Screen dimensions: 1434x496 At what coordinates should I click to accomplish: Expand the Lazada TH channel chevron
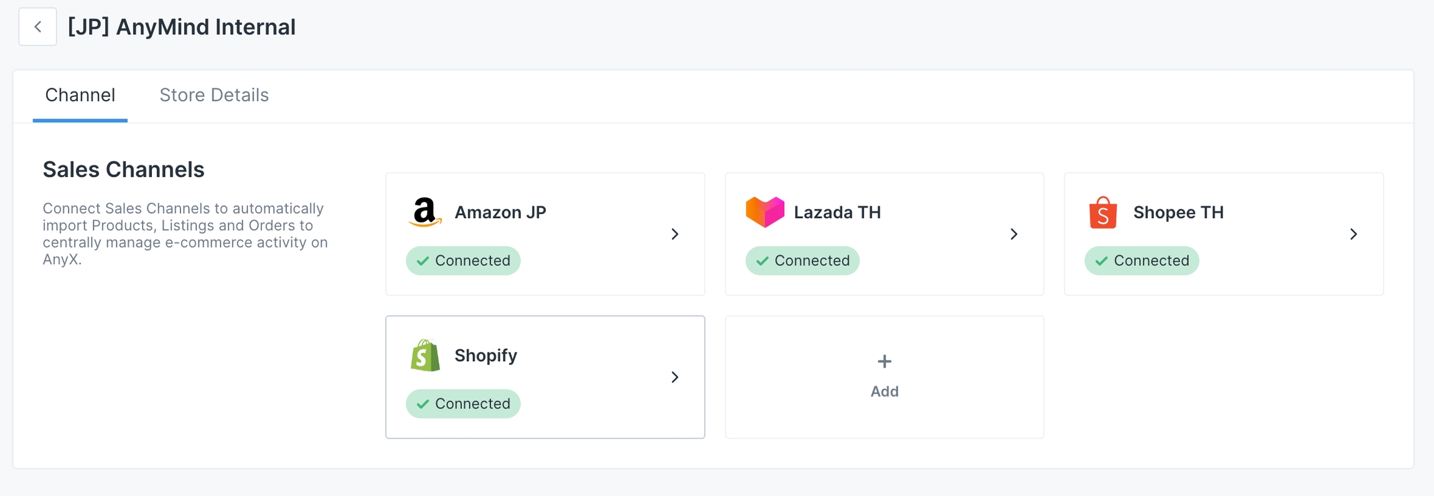1014,234
